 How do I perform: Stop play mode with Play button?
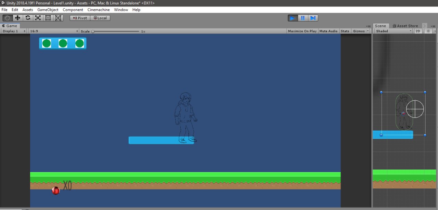coord(293,18)
